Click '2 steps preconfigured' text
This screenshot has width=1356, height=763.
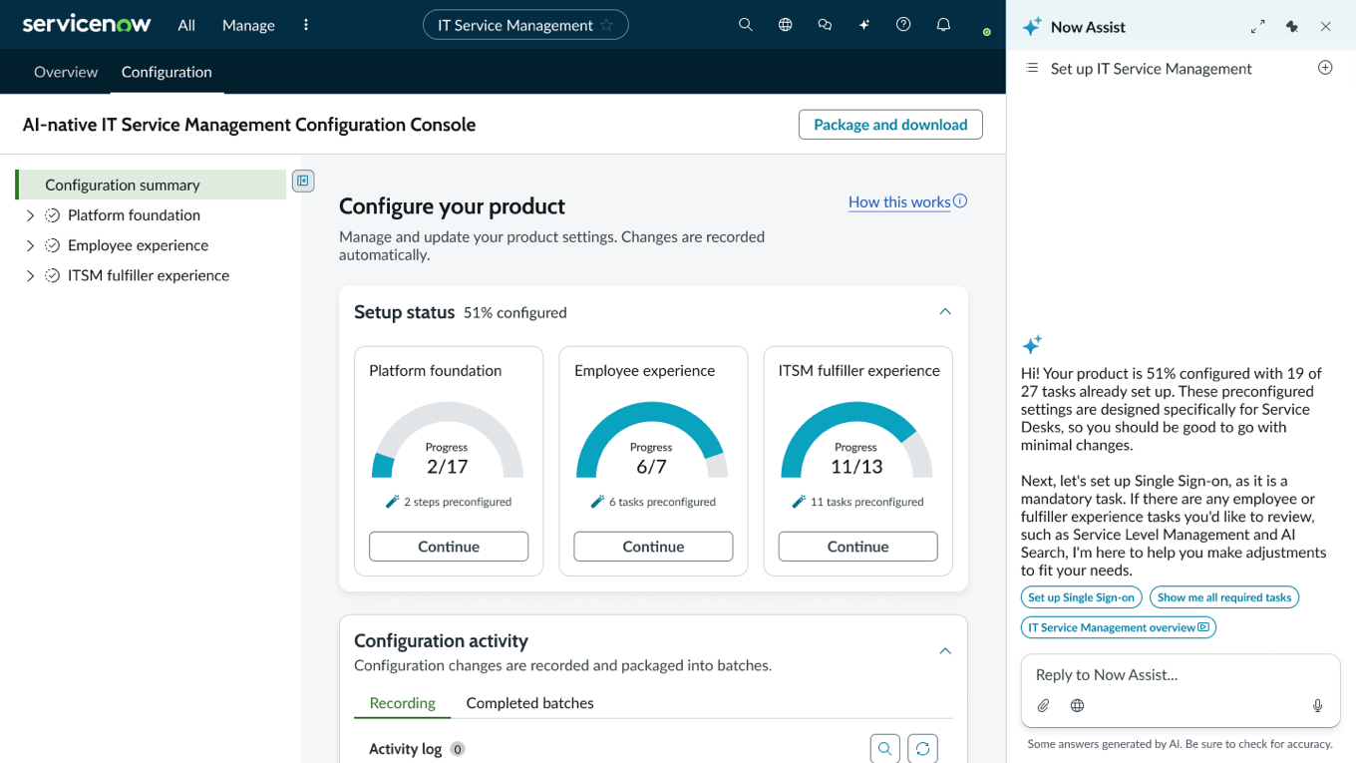[458, 502]
